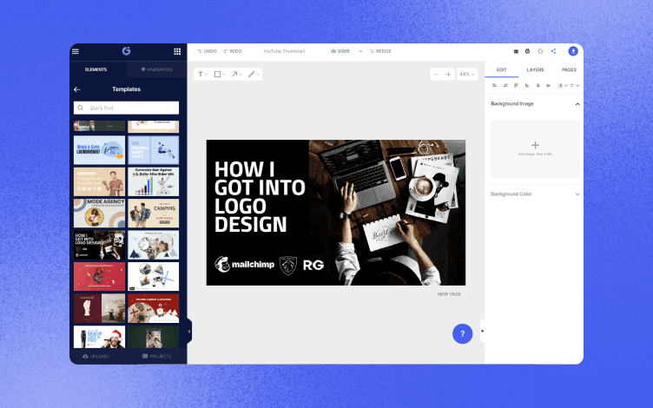This screenshot has height=408, width=653.
Task: Open the hamburger menu icon
Action: (76, 51)
